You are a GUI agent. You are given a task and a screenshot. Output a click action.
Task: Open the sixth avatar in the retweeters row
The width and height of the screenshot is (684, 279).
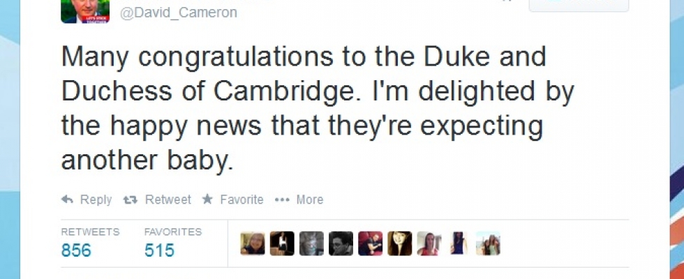point(400,243)
